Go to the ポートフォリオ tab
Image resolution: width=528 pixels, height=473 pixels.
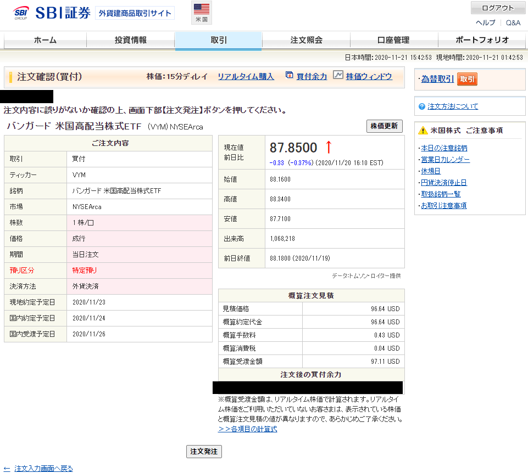click(x=481, y=41)
